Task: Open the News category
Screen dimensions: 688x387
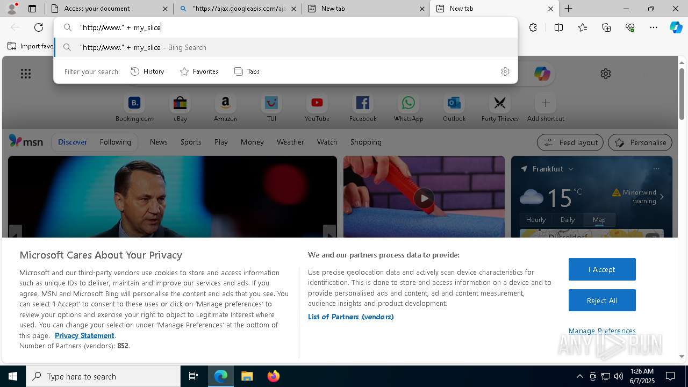Action: tap(159, 142)
